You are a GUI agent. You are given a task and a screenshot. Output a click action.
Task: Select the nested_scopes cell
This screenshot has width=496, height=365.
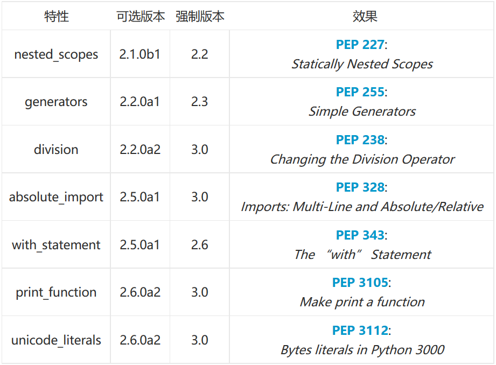(x=56, y=54)
